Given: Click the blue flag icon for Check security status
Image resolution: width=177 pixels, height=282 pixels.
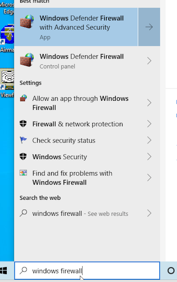Looking at the screenshot, I should pyautogui.click(x=23, y=140).
